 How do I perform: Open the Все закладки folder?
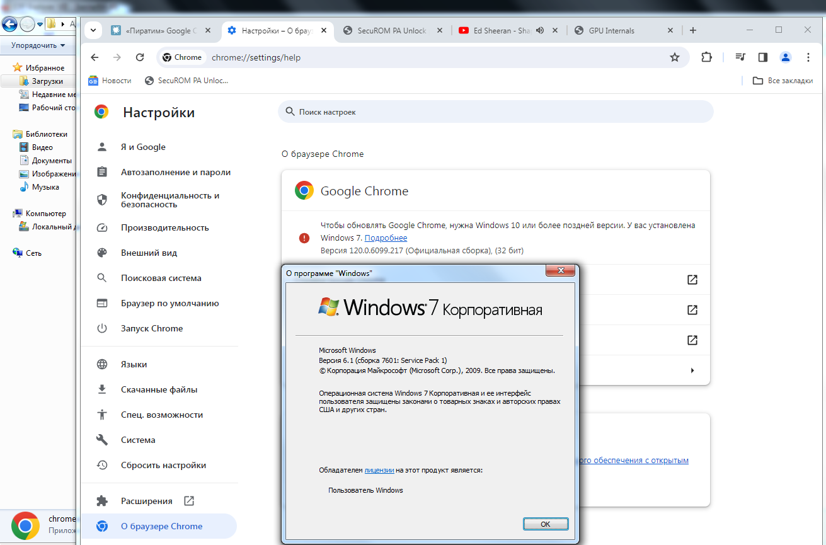[x=783, y=81]
